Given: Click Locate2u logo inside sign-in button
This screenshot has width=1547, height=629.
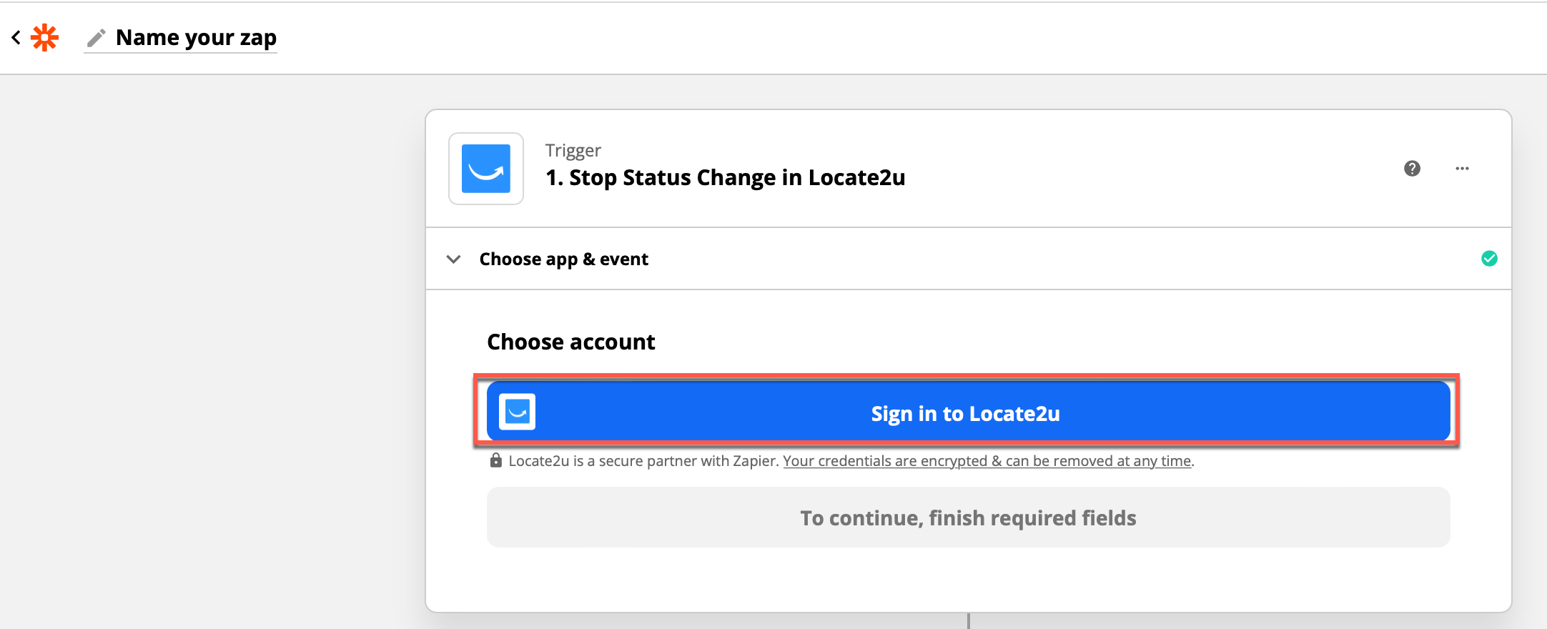Looking at the screenshot, I should (517, 412).
